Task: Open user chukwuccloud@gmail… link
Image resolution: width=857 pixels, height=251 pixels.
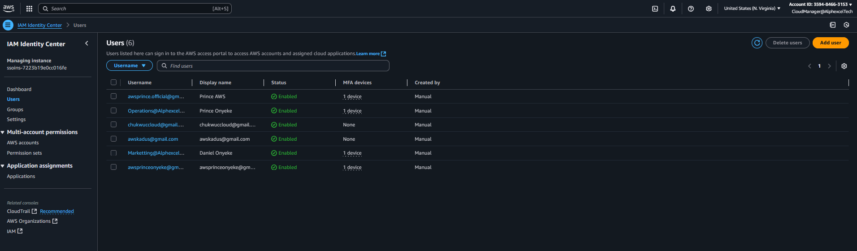Action: (x=156, y=125)
